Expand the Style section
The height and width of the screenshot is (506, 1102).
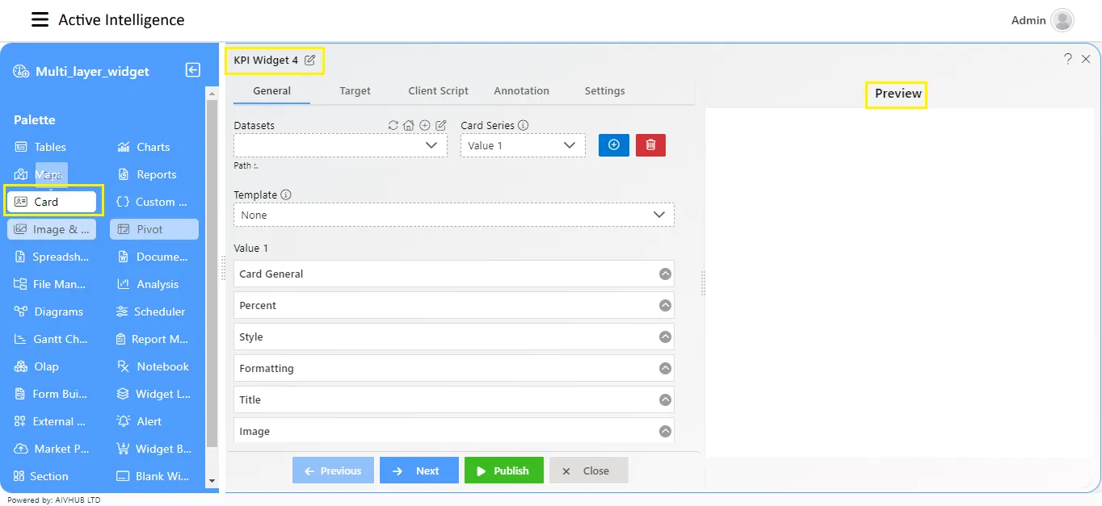click(454, 337)
